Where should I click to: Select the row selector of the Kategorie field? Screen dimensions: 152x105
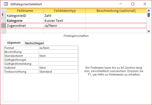coord(4,21)
